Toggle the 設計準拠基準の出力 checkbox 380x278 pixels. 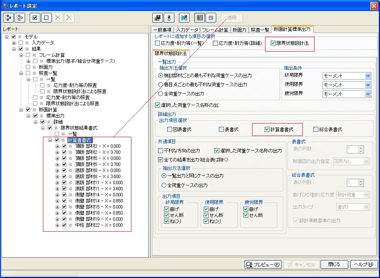[296, 221]
